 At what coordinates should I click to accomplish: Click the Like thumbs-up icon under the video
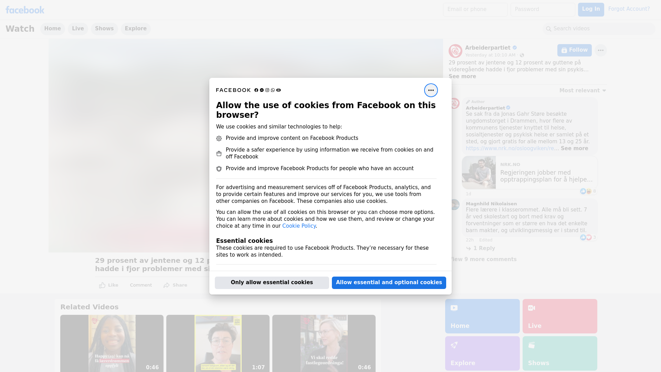click(102, 285)
